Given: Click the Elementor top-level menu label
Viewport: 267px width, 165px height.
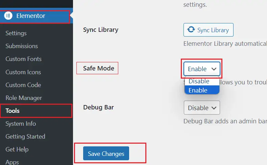Looking at the screenshot, I should [31, 16].
